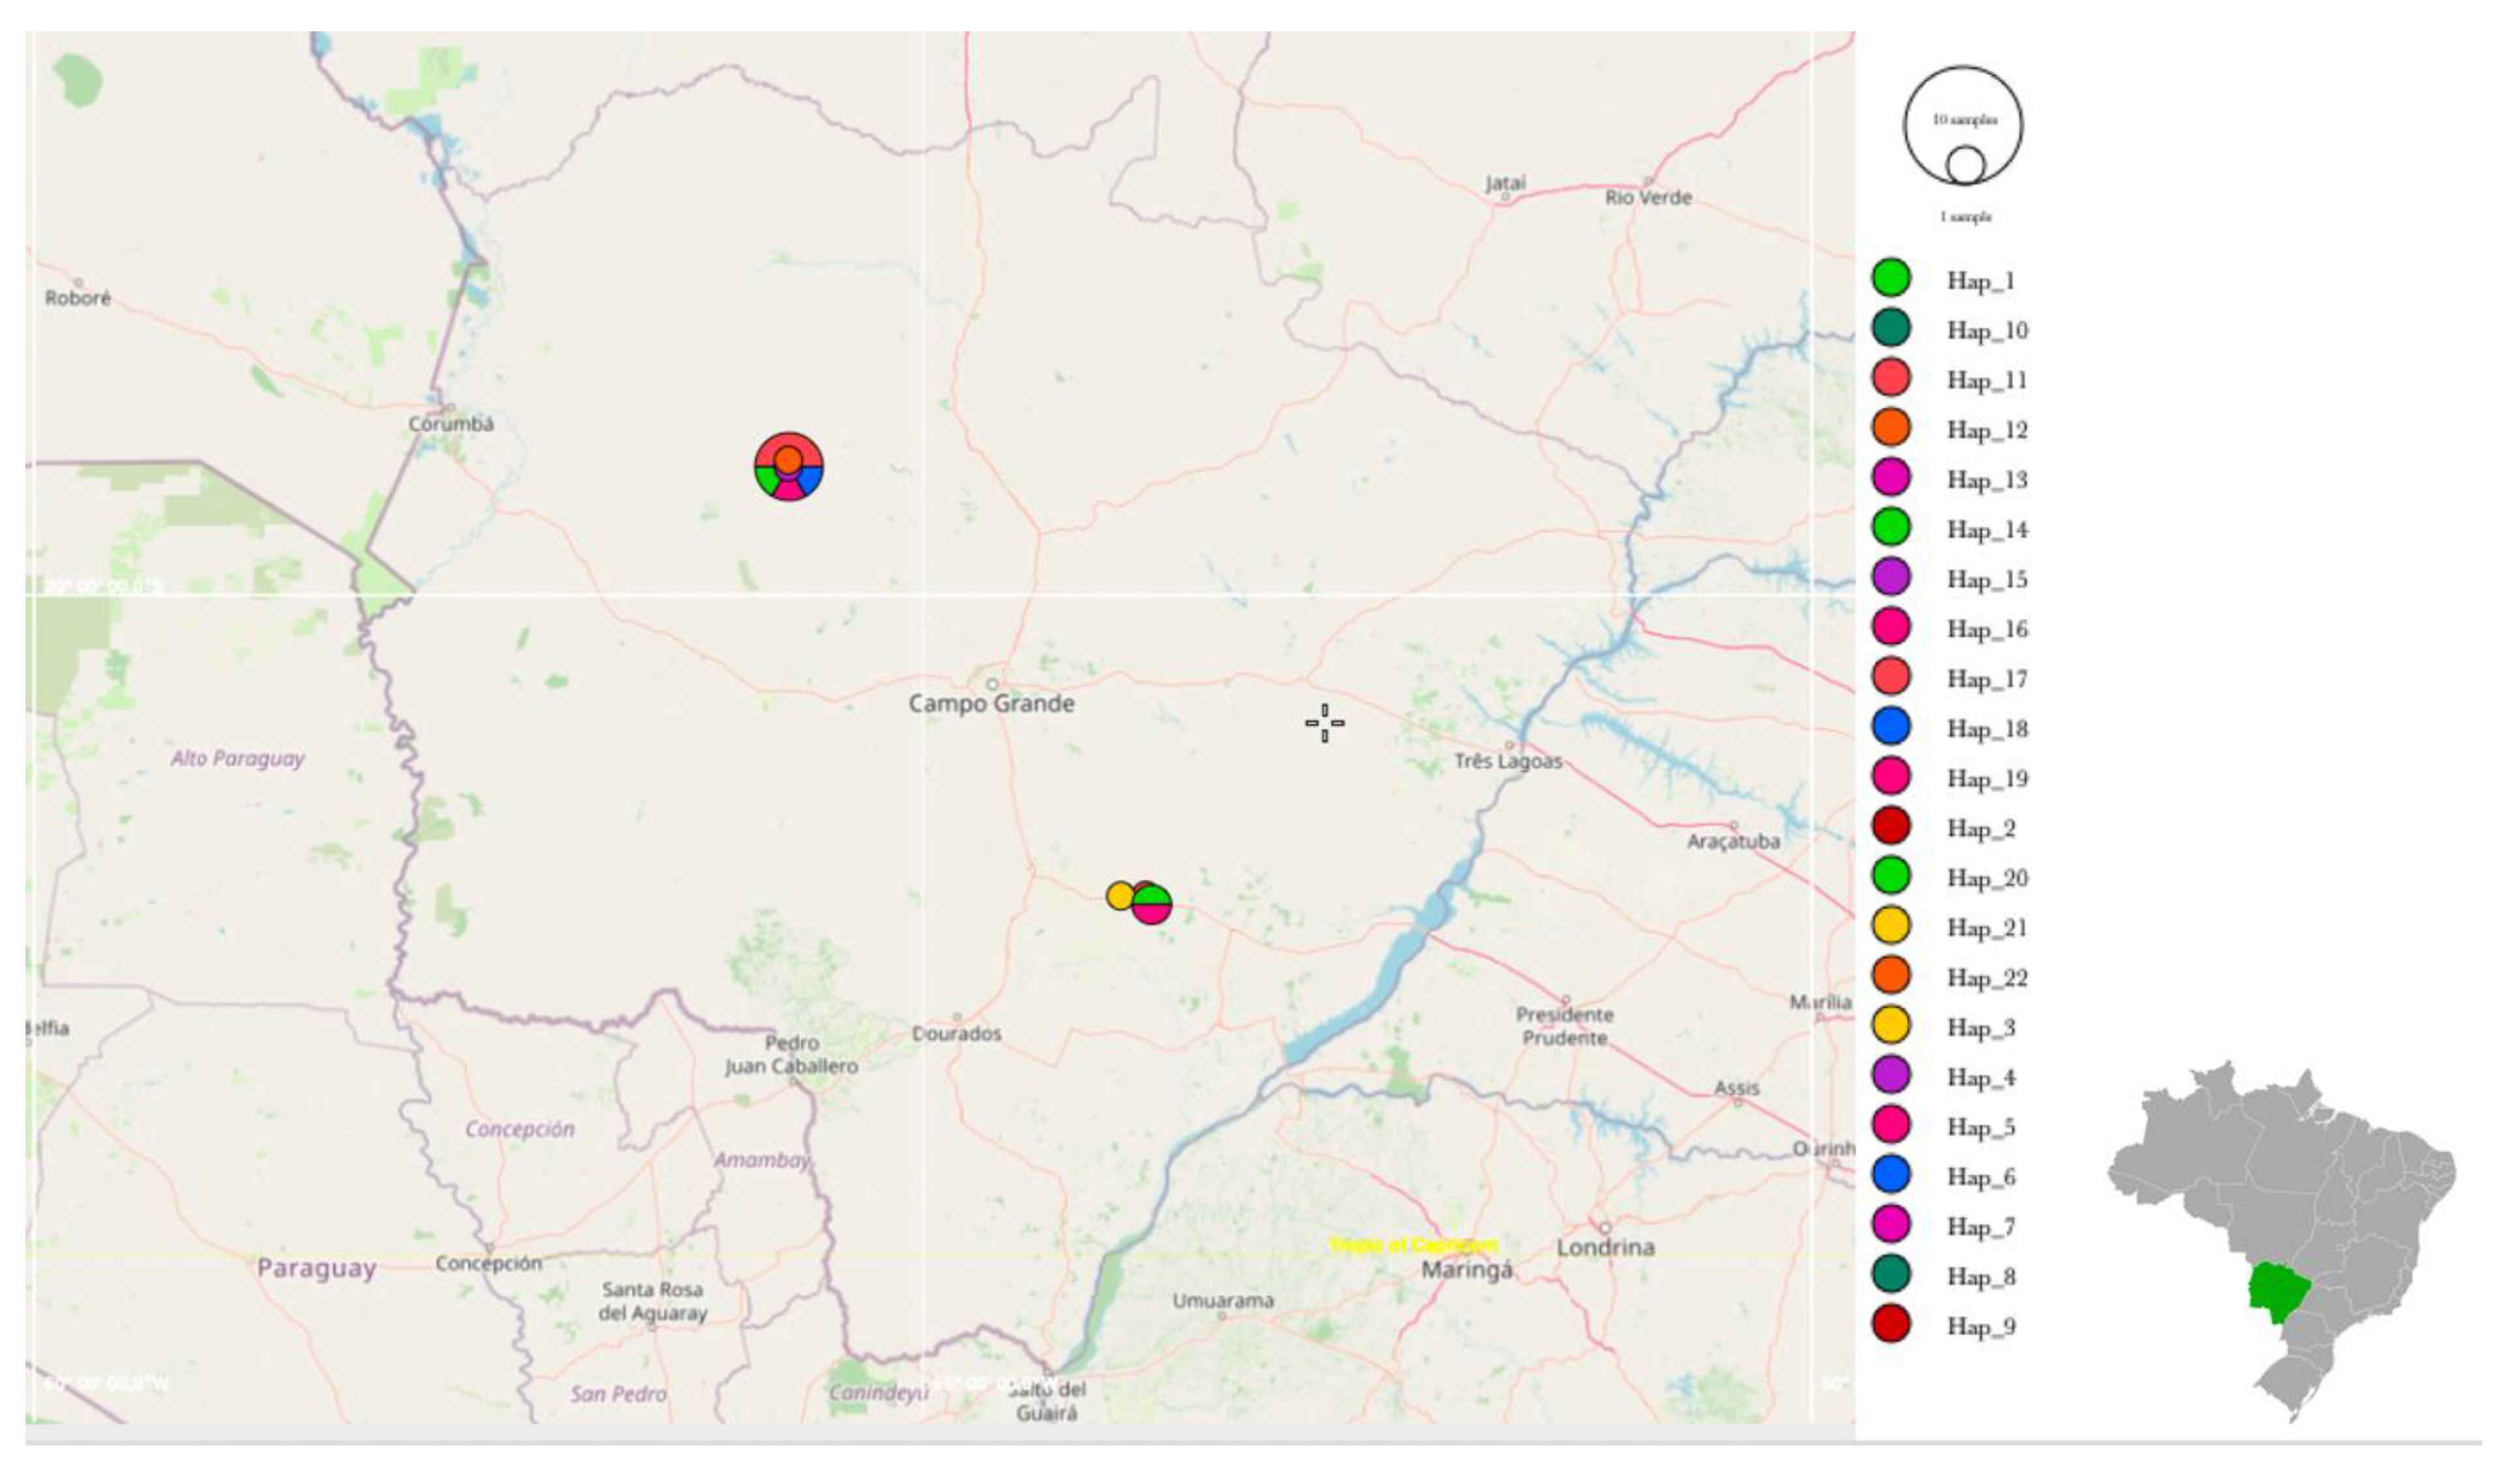
Task: Click the Hap_10 dark teal legend swatch
Action: tap(1891, 328)
